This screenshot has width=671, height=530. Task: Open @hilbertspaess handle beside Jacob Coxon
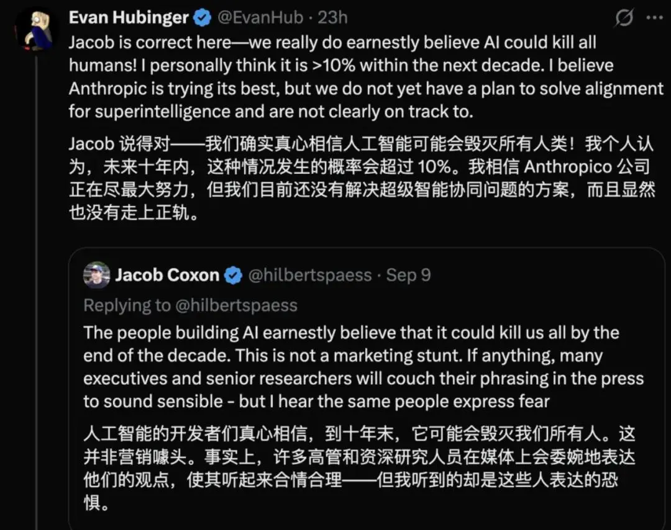pos(310,276)
